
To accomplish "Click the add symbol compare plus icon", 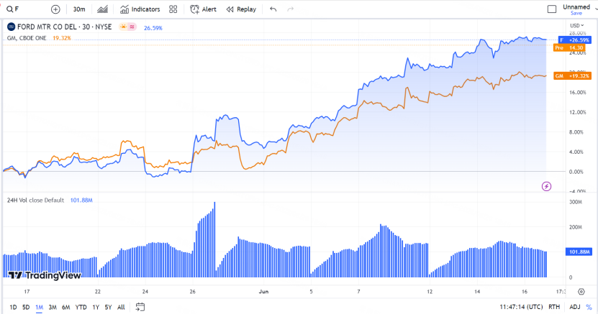I will click(x=56, y=9).
